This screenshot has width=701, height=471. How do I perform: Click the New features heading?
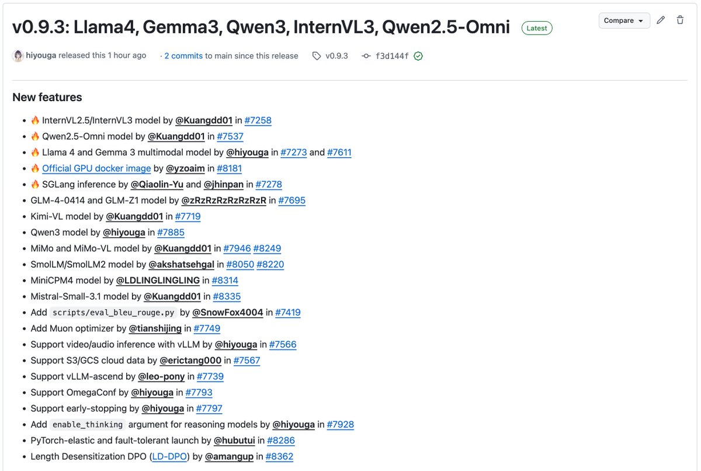[x=47, y=97]
